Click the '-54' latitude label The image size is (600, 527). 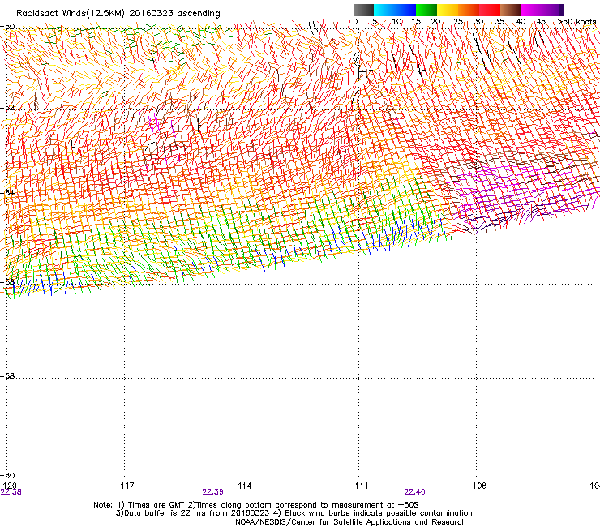7,192
